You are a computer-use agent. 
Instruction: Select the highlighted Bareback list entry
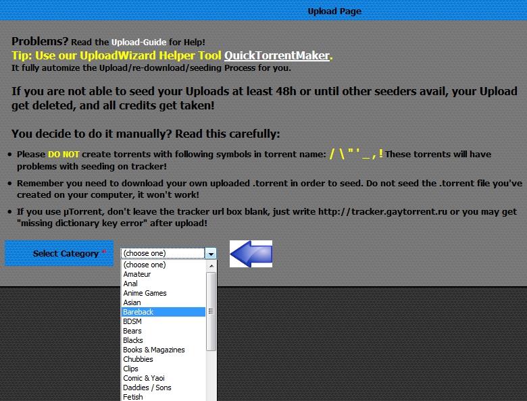(x=139, y=312)
